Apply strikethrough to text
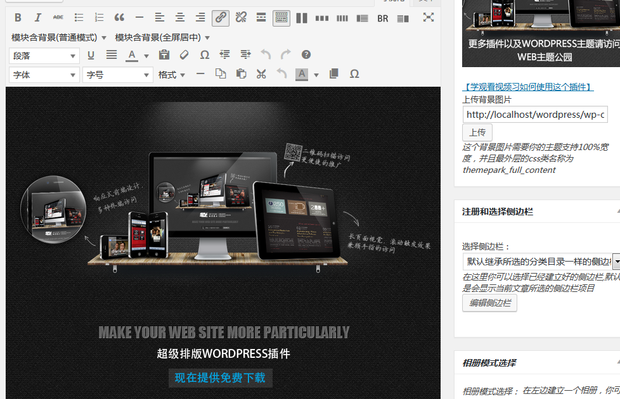The image size is (620, 399). click(58, 18)
